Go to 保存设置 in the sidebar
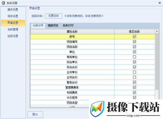163x119 pixels. 13,16
